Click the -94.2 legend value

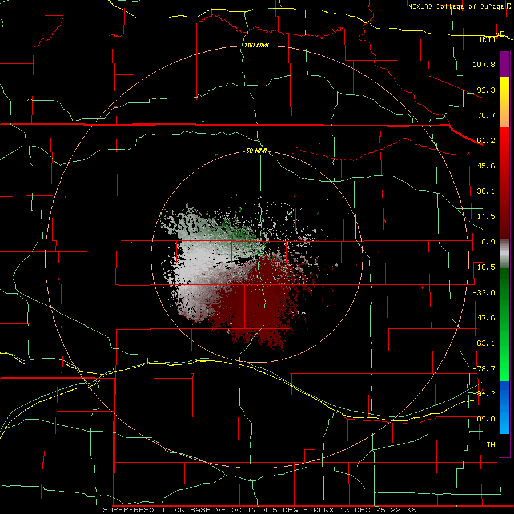click(x=484, y=393)
